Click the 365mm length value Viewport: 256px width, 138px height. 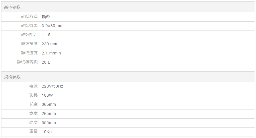click(x=49, y=104)
